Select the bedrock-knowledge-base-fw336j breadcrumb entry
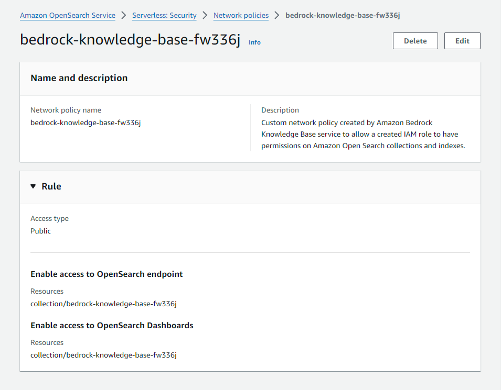Viewport: 501px width, 390px height. click(x=343, y=15)
